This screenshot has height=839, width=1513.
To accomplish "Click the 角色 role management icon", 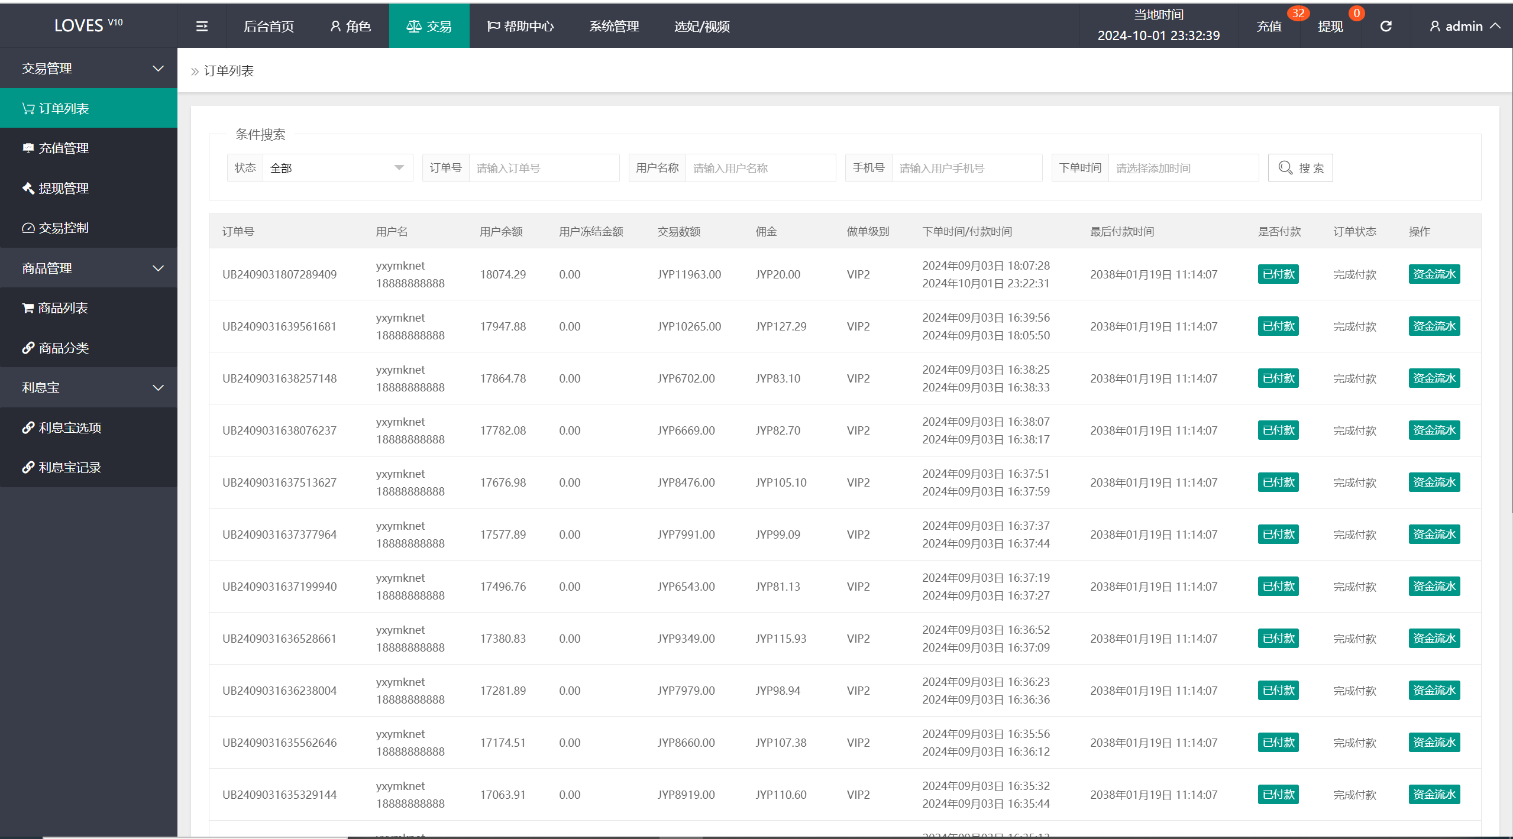I will pyautogui.click(x=334, y=26).
